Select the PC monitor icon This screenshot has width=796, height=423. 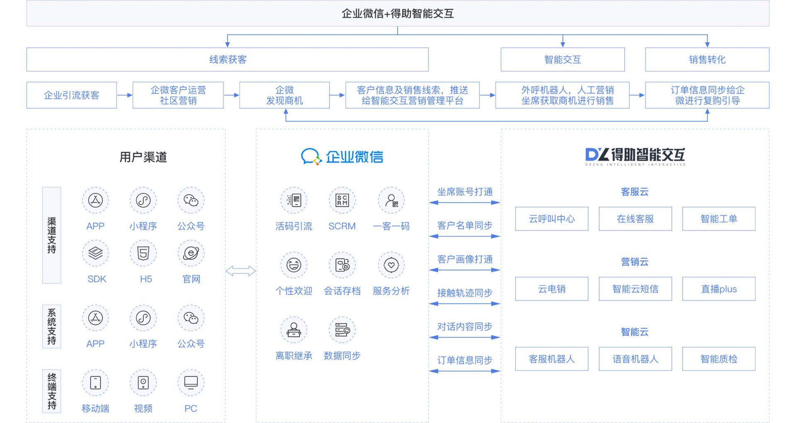(191, 382)
